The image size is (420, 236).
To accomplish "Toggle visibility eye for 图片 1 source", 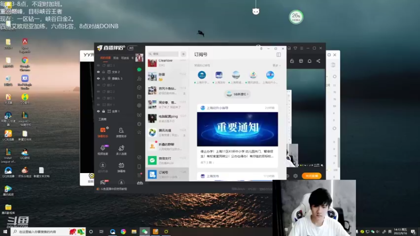I will click(x=98, y=104).
